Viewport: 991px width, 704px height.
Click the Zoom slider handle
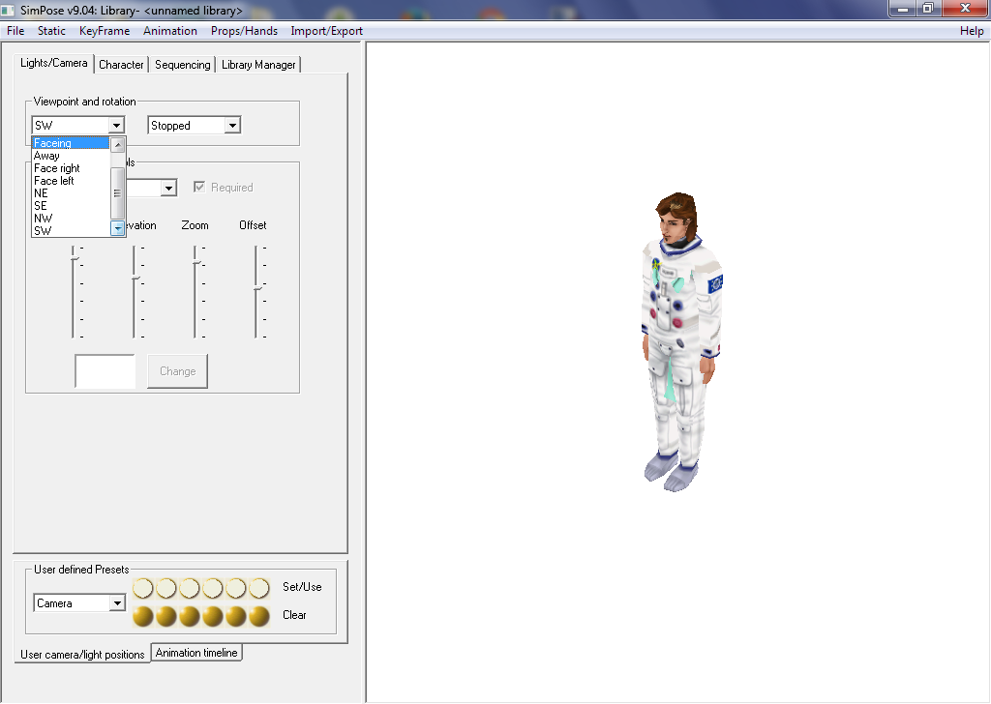[195, 261]
